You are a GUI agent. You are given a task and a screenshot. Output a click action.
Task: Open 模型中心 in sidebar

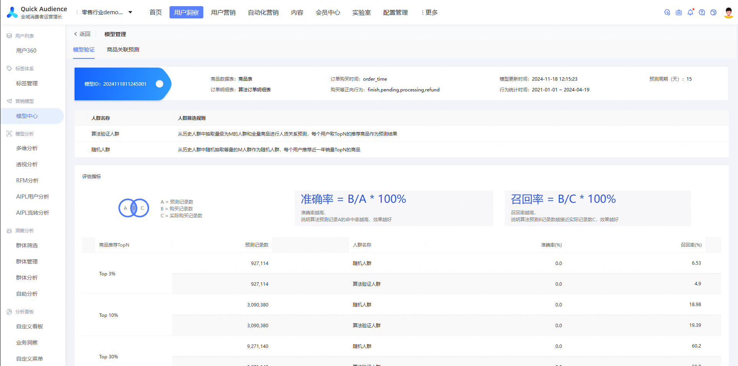(32, 116)
